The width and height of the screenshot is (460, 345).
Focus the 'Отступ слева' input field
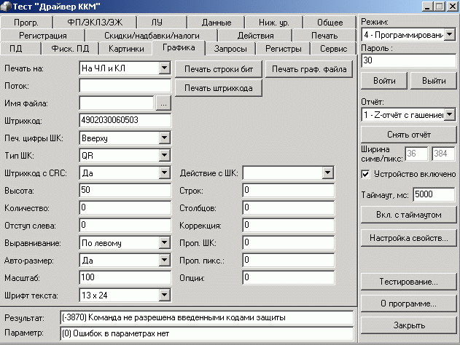pyautogui.click(x=125, y=225)
